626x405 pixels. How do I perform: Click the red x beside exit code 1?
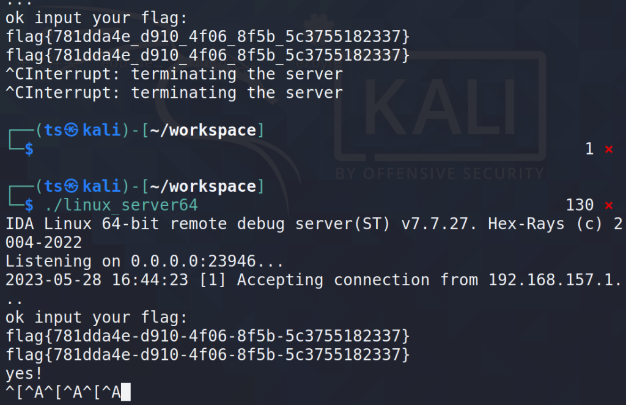click(x=608, y=149)
